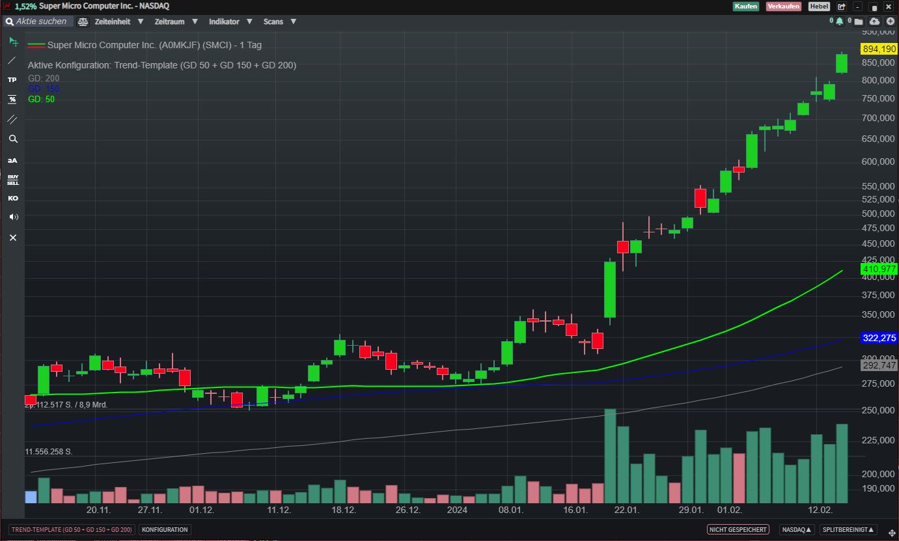Image resolution: width=899 pixels, height=541 pixels.
Task: Open the aA text annotation tool
Action: click(12, 160)
